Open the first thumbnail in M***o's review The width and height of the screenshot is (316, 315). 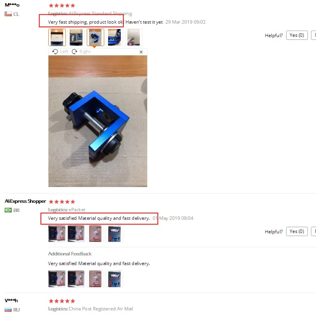[57, 37]
